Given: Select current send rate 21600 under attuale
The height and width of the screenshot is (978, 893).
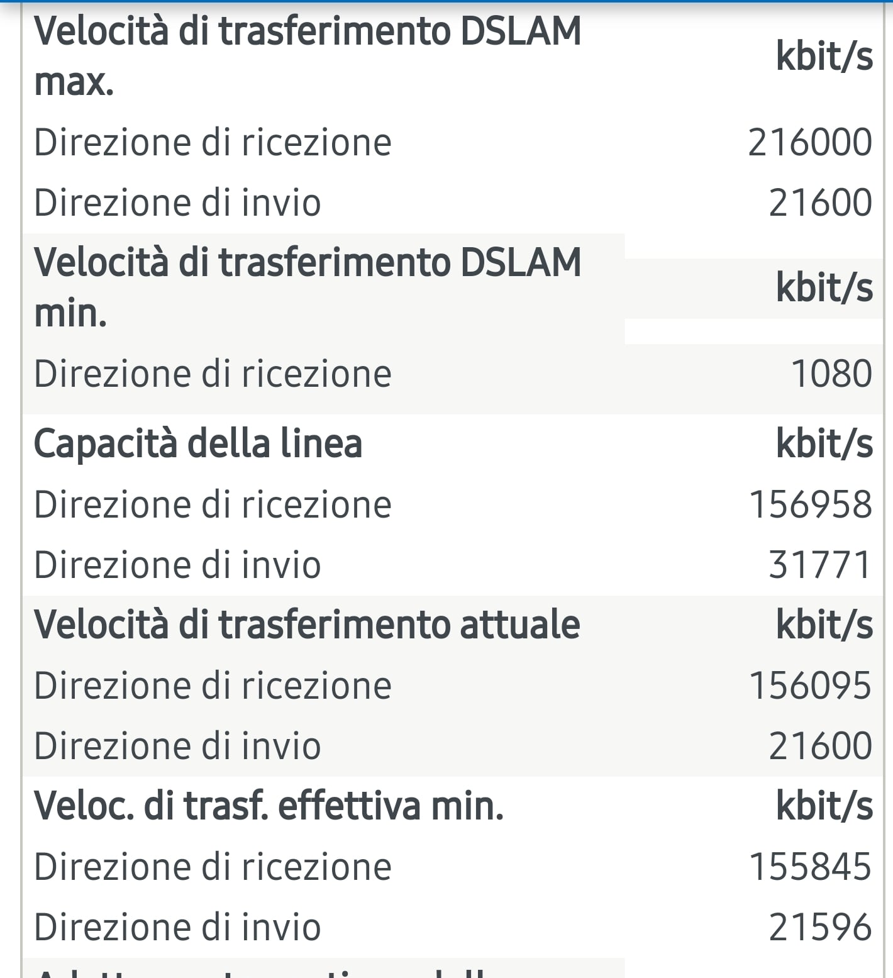Looking at the screenshot, I should coord(821,746).
